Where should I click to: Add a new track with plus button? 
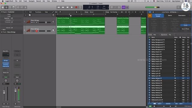pos(26,15)
